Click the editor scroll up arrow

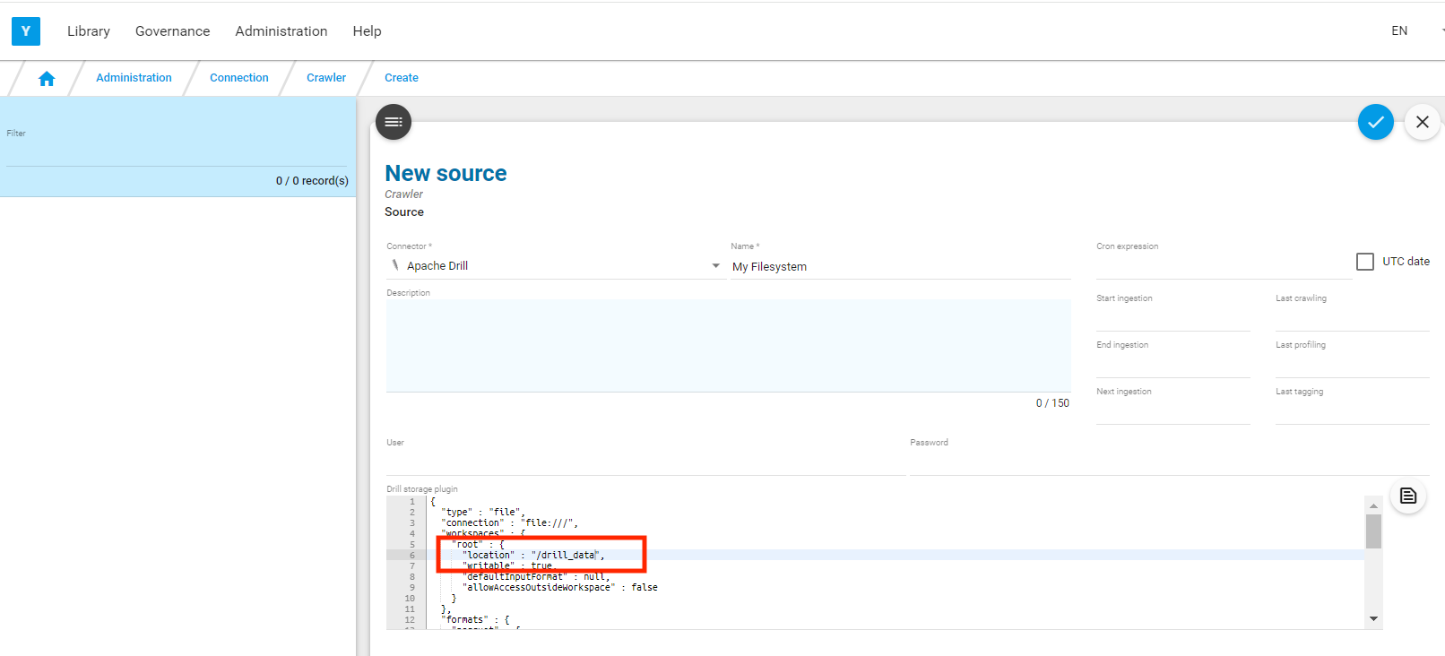[x=1373, y=505]
